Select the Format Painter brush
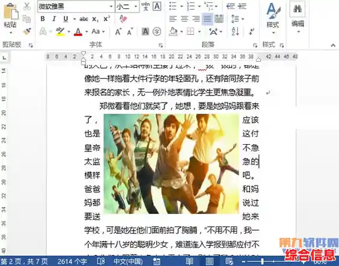 pyautogui.click(x=27, y=31)
